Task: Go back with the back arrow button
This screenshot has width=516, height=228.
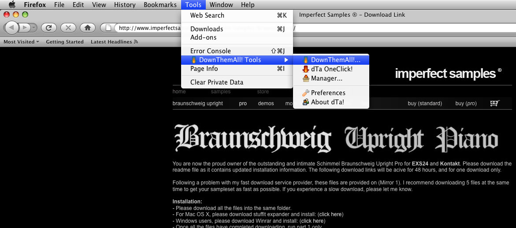Action: pyautogui.click(x=11, y=28)
